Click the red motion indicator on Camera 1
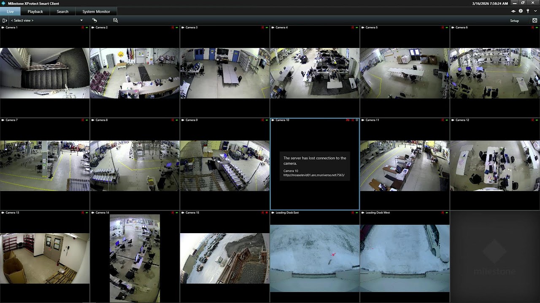The image size is (540, 303). pyautogui.click(x=83, y=27)
